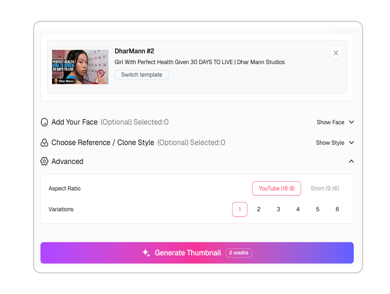
Task: Click the Advanced gear icon
Action: point(44,161)
